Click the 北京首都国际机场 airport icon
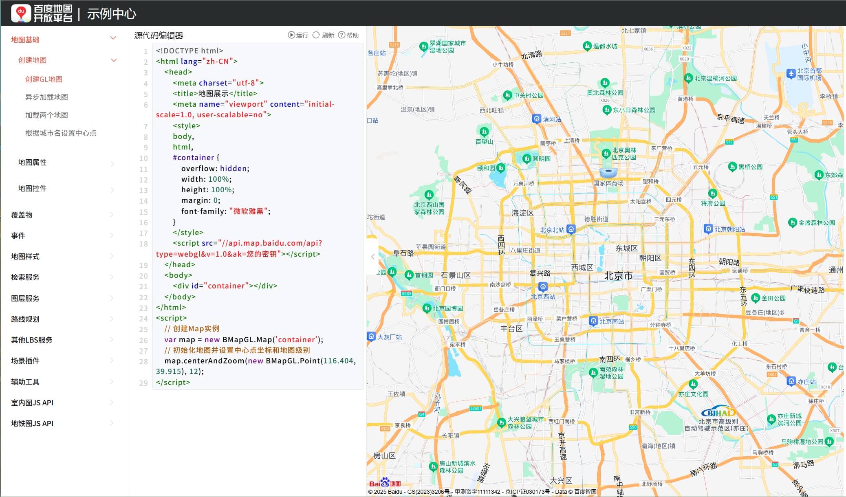Screen dimensions: 846x497 (791, 74)
